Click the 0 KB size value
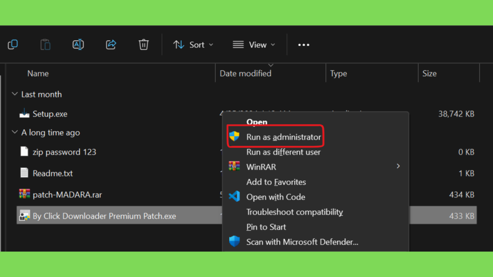 466,152
